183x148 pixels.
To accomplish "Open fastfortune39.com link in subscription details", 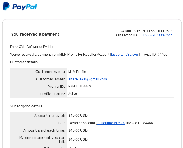I will pos(110,123).
